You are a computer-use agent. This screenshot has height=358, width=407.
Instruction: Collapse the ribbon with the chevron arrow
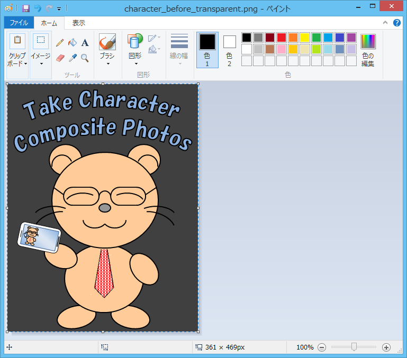(385, 23)
